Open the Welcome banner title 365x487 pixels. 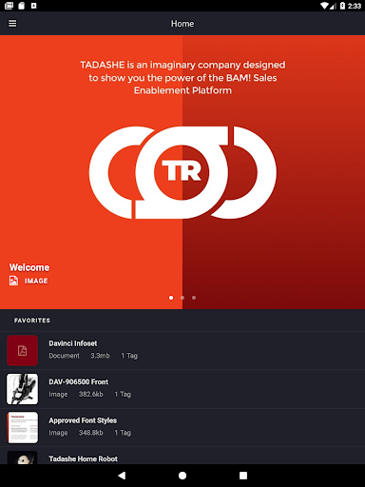pyautogui.click(x=29, y=267)
